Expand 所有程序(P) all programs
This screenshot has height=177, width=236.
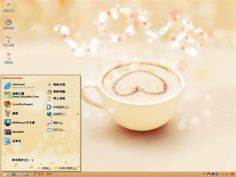[x=22, y=160]
